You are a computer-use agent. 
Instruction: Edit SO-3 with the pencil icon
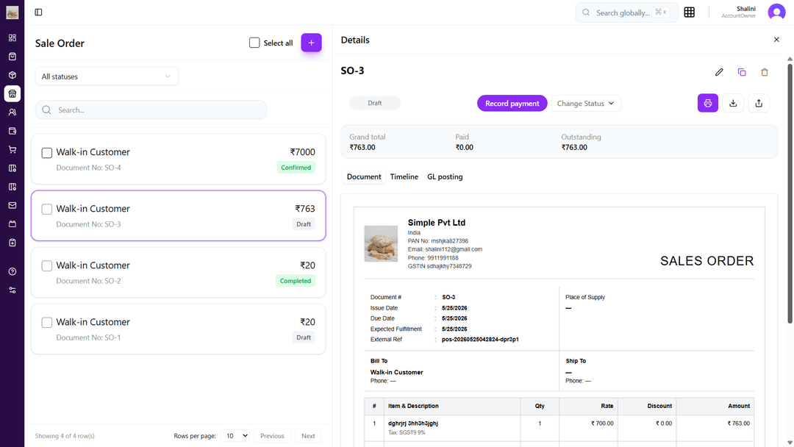[x=719, y=72]
